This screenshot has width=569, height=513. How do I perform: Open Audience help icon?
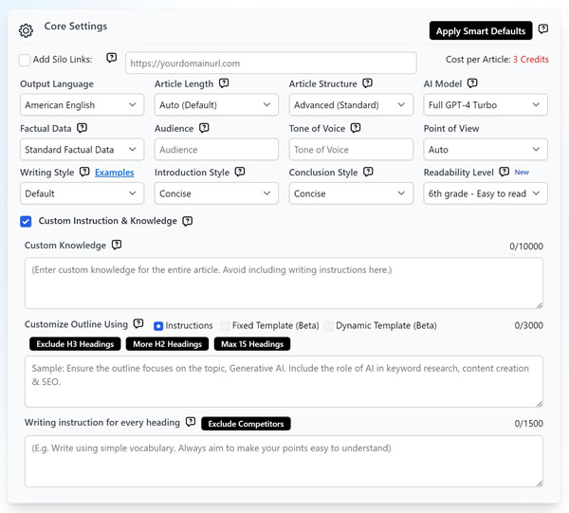tap(204, 128)
